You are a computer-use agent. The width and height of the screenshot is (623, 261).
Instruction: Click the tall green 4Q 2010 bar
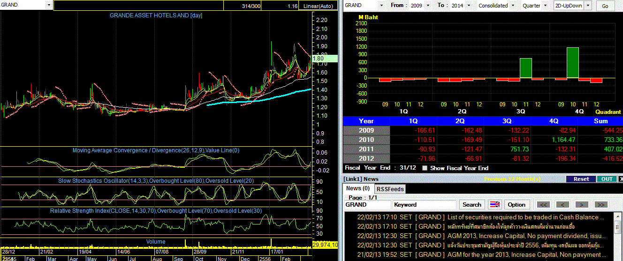click(572, 62)
